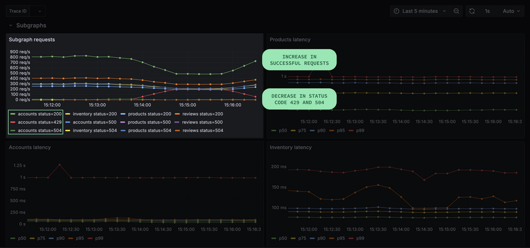This screenshot has height=248, width=530.
Task: Click 200 ms label in Inventory latency
Action: (279, 166)
